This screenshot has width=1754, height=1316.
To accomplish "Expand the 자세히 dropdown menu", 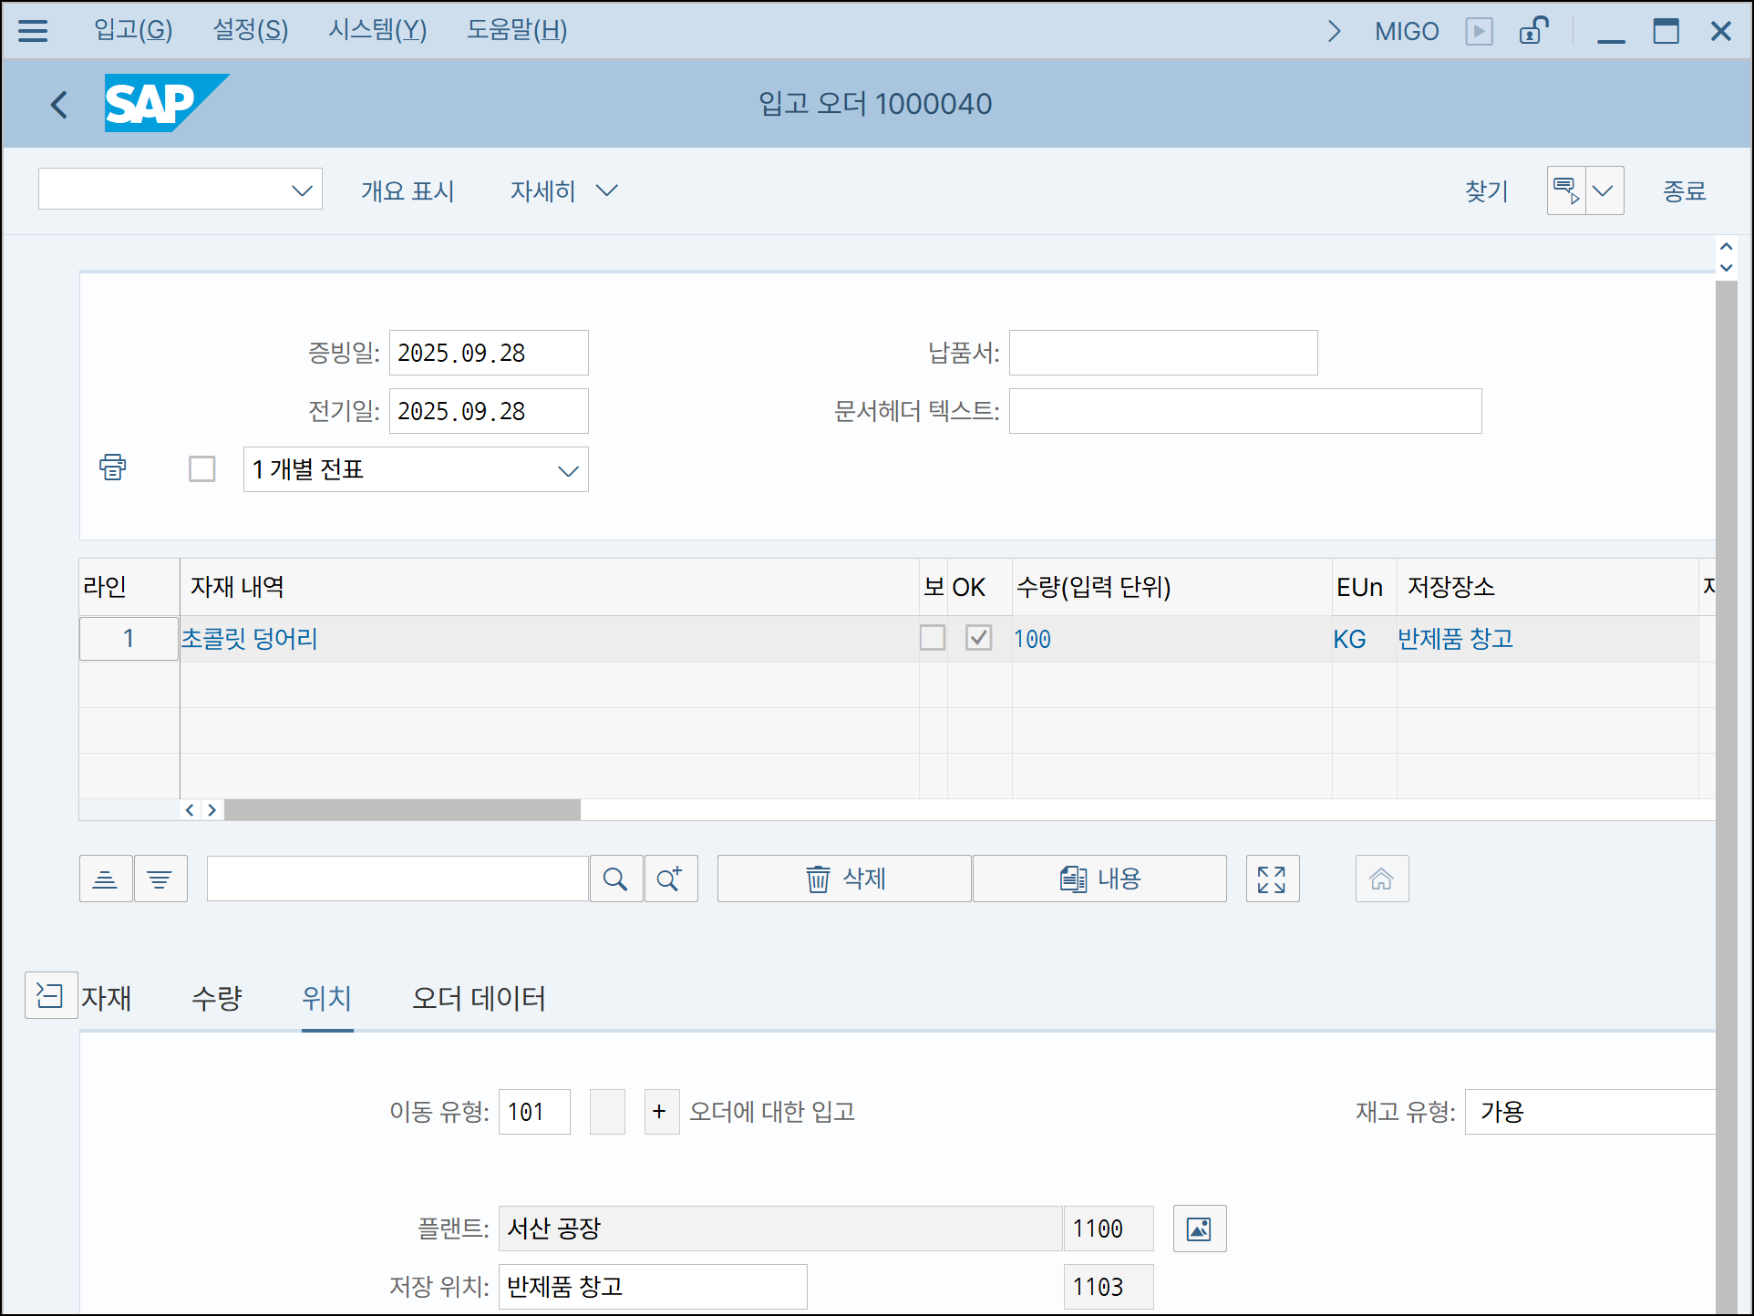I will (563, 190).
